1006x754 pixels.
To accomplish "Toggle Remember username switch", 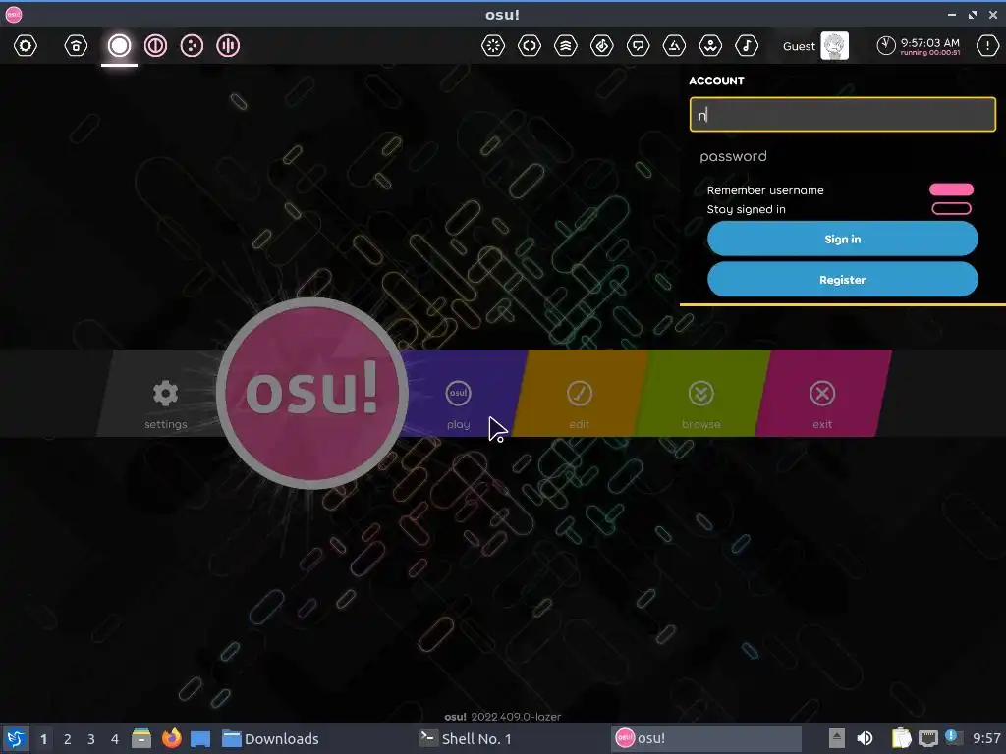I will click(951, 189).
